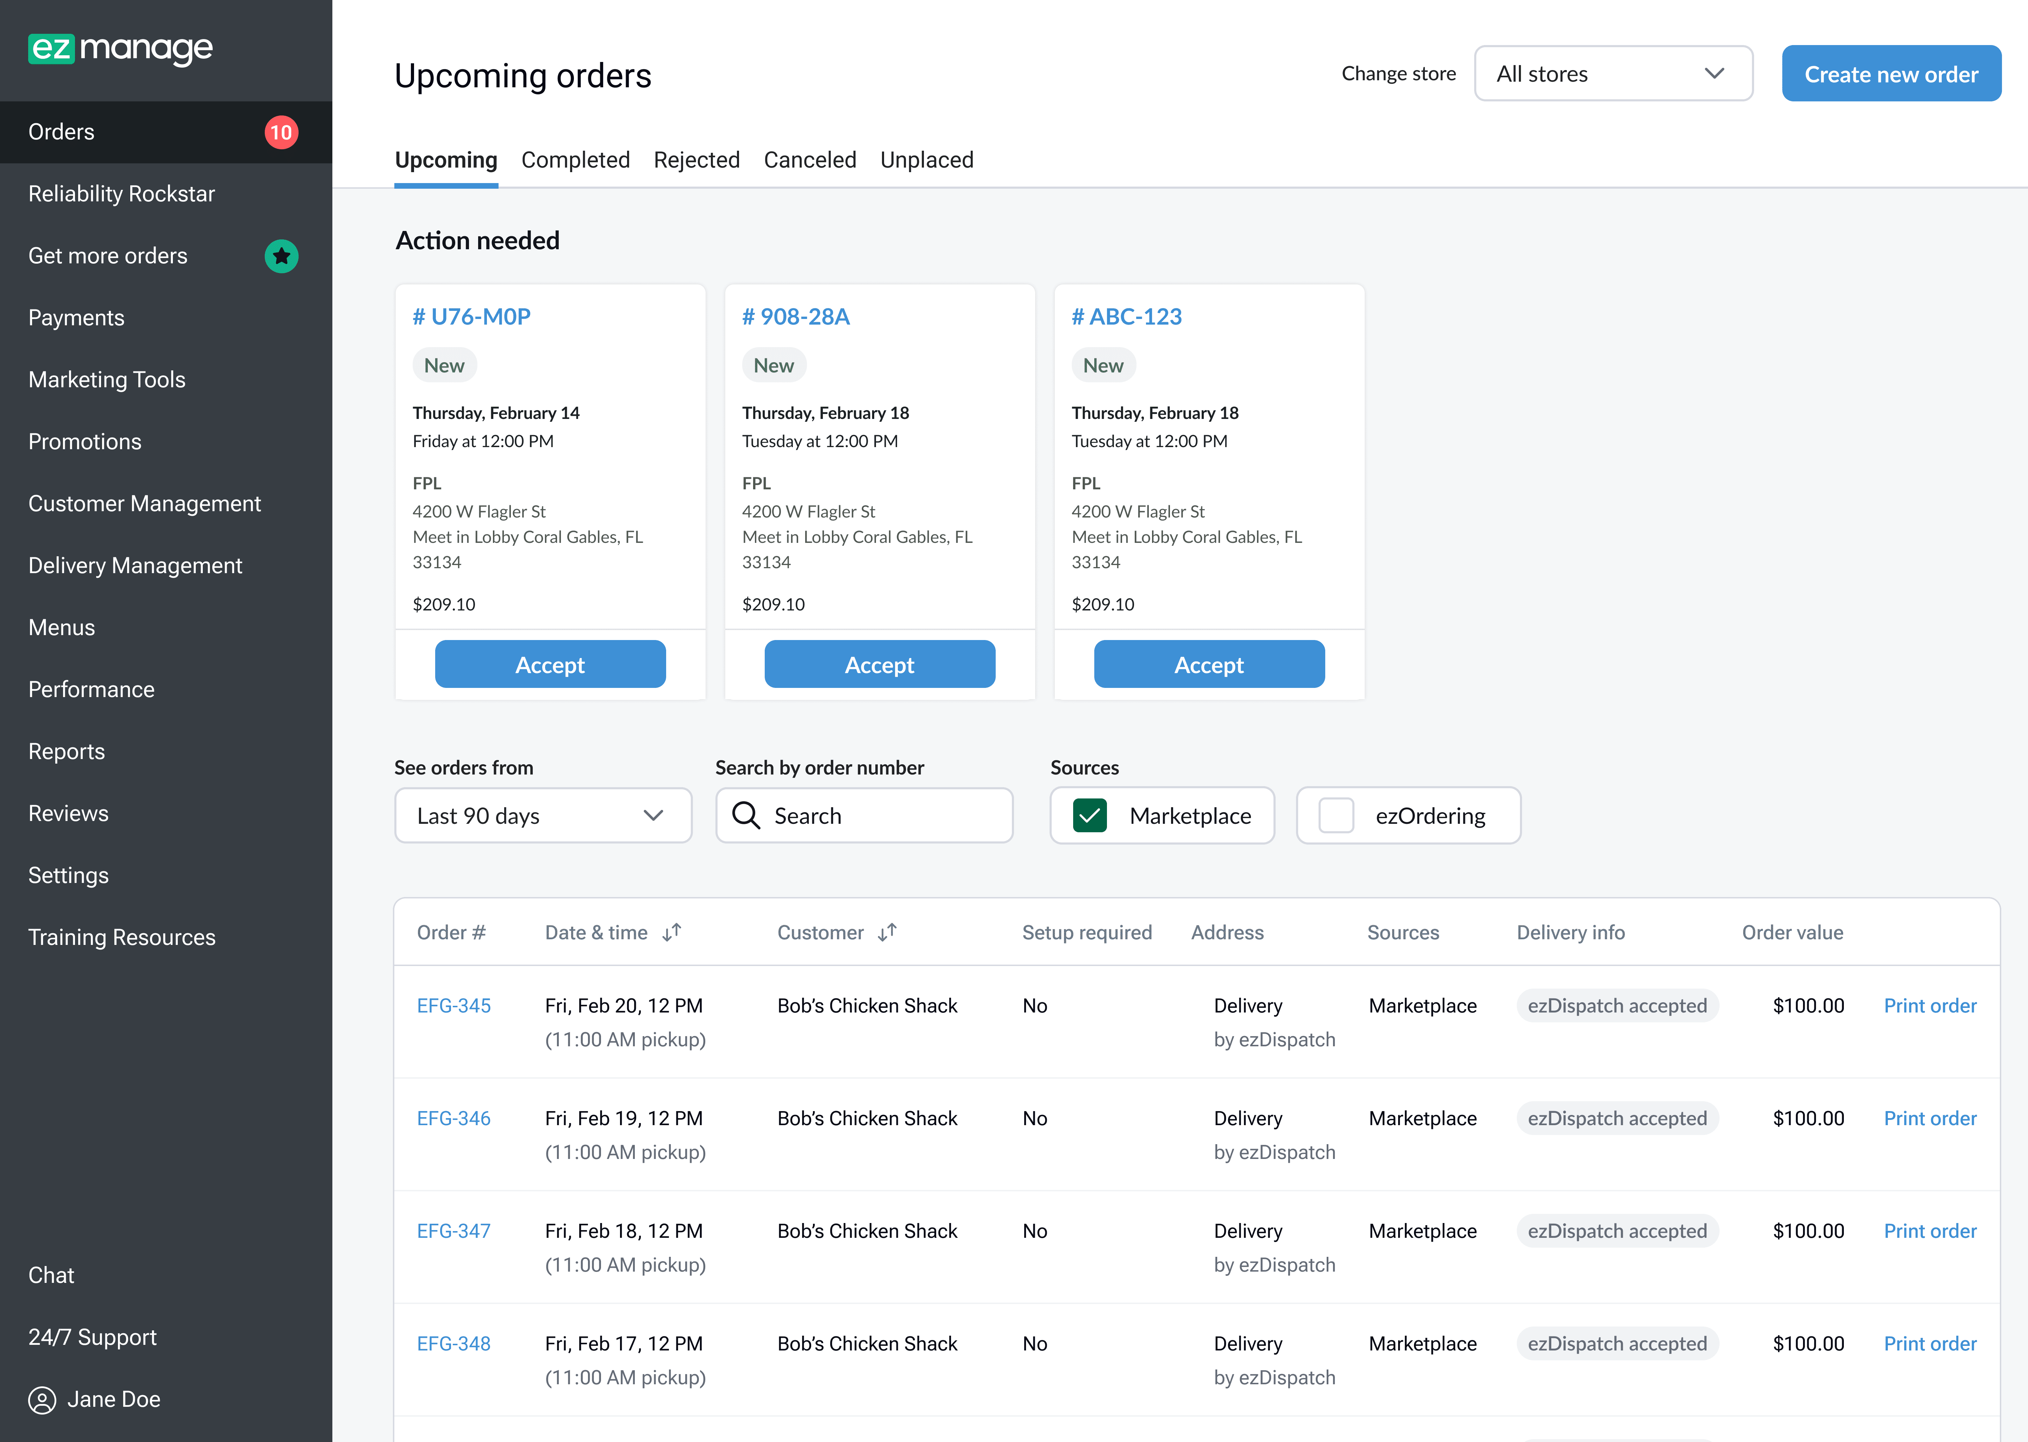Click the magnifying glass search icon
The image size is (2028, 1442).
746,815
